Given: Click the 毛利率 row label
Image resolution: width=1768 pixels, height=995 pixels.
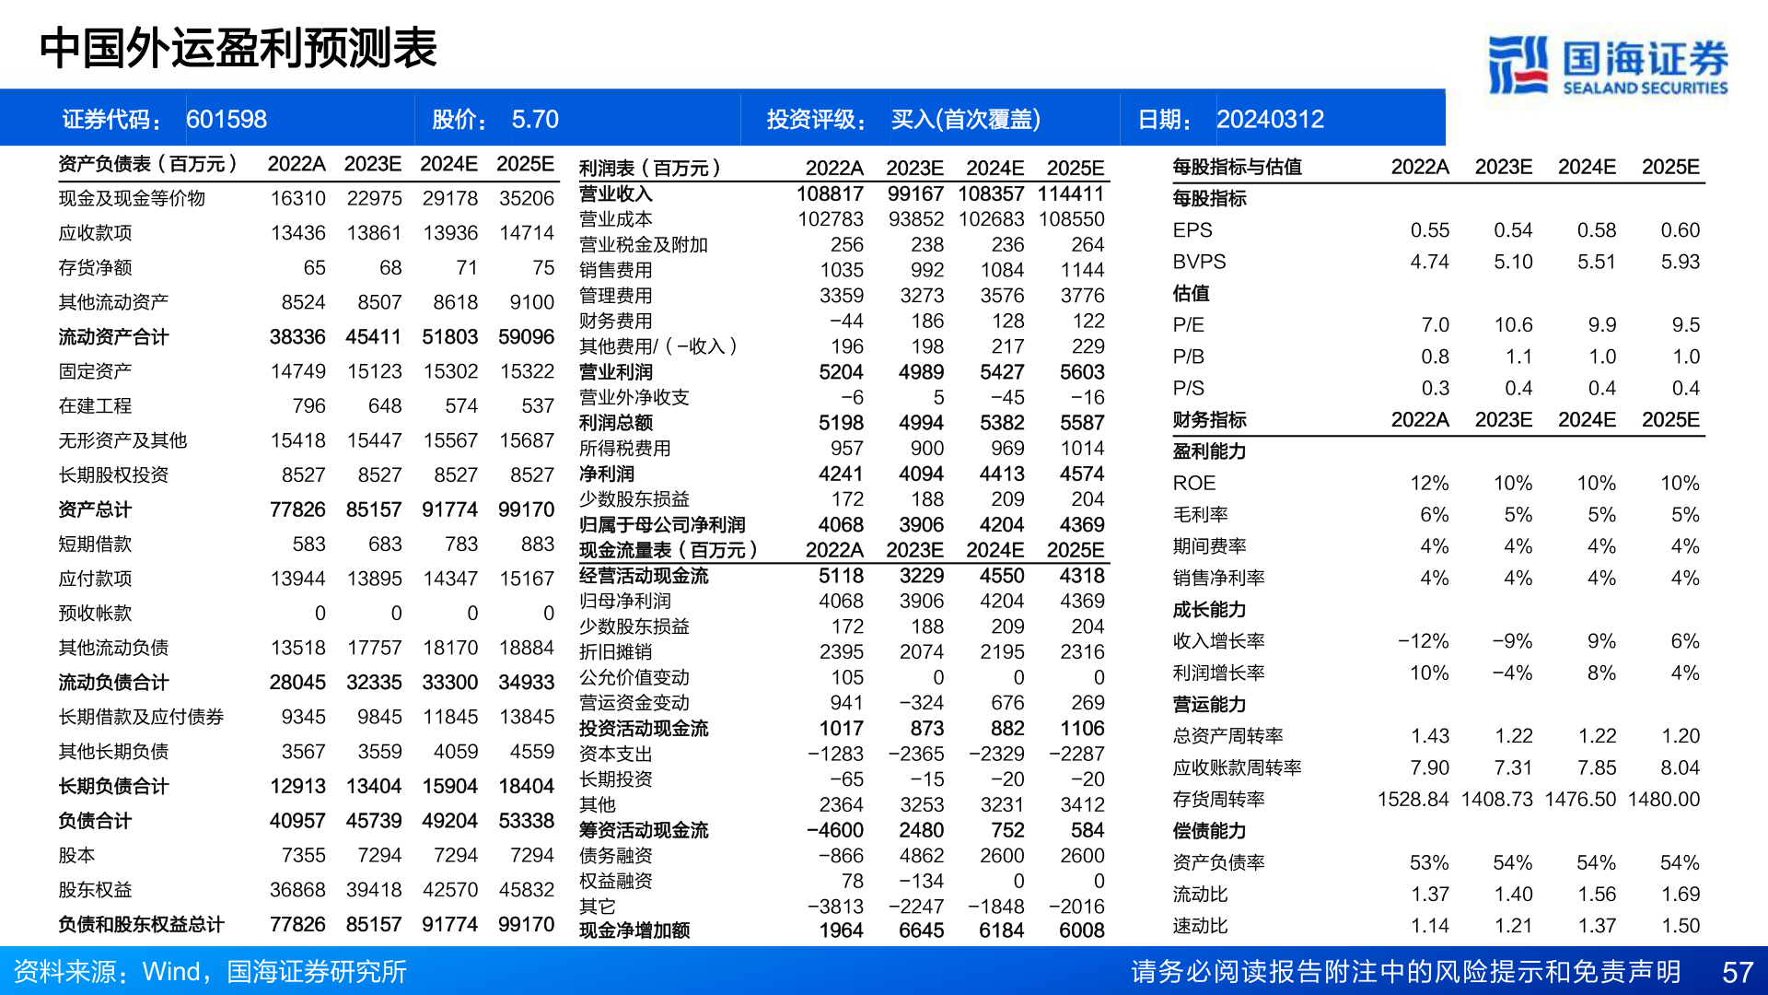Looking at the screenshot, I should click(1200, 515).
